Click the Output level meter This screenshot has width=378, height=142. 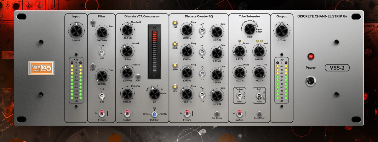point(281,80)
